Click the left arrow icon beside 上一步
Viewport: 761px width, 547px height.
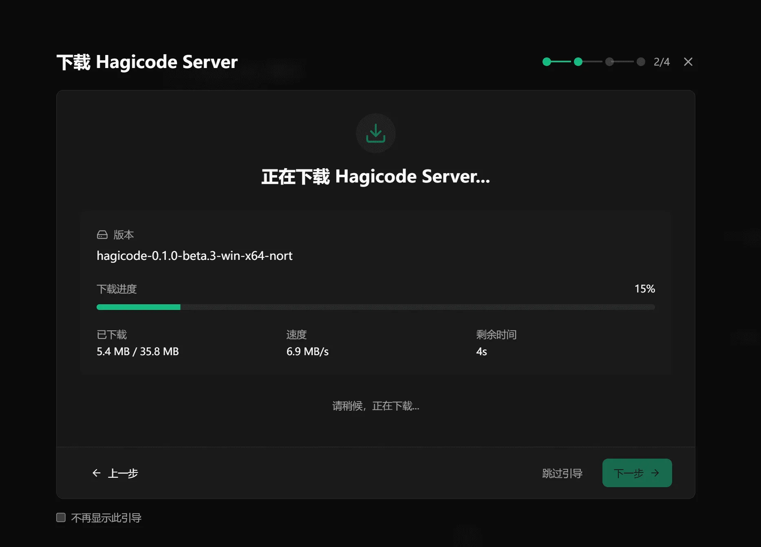click(x=96, y=473)
